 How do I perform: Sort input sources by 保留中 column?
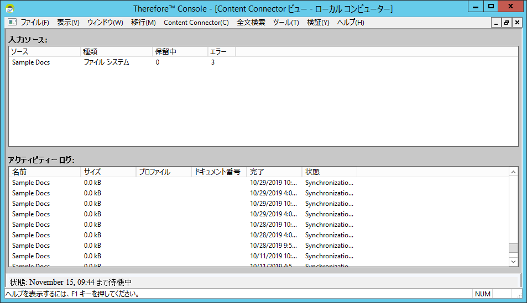180,52
